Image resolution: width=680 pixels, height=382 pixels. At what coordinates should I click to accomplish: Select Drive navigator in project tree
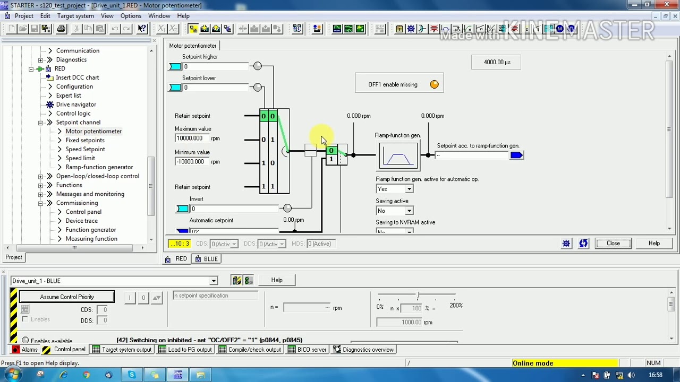point(76,105)
